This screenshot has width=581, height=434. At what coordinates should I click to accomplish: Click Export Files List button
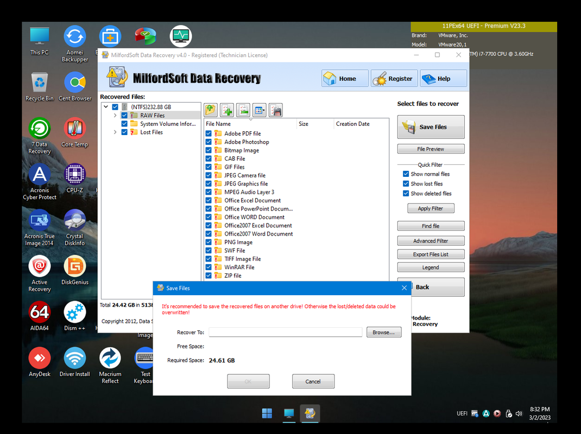pos(431,254)
